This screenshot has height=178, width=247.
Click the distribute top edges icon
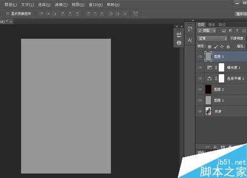click(x=88, y=14)
